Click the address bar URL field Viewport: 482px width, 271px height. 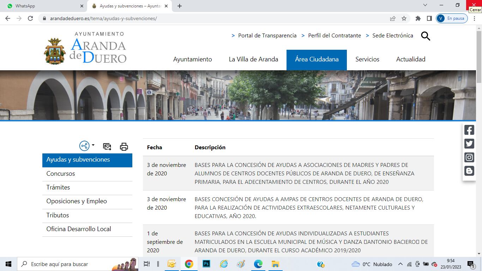(x=215, y=18)
